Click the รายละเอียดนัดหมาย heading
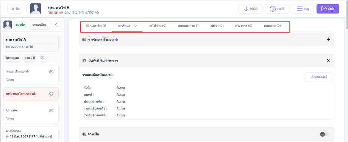Image resolution: width=348 pixels, height=142 pixels. click(97, 75)
